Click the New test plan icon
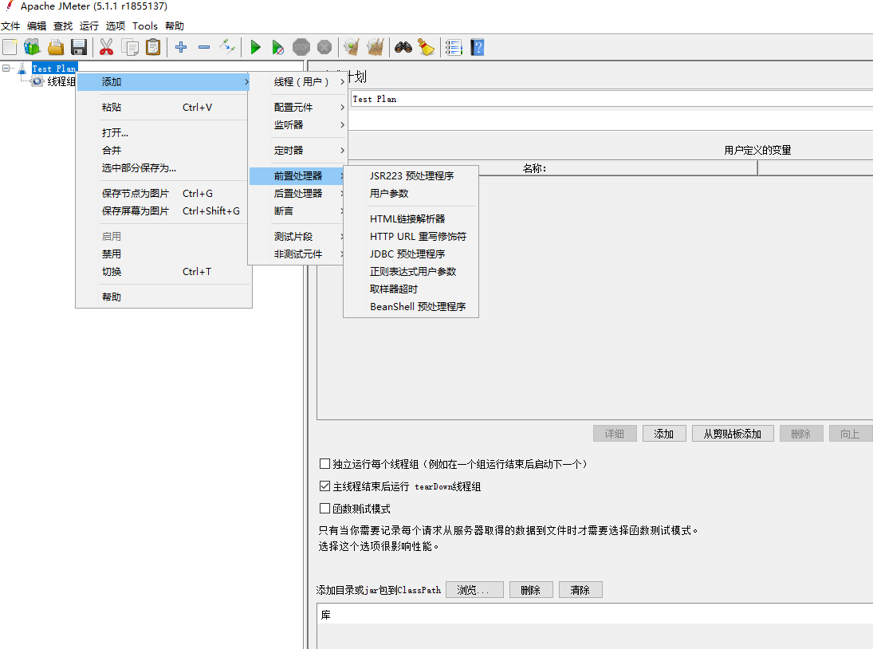This screenshot has height=649, width=873. tap(10, 47)
